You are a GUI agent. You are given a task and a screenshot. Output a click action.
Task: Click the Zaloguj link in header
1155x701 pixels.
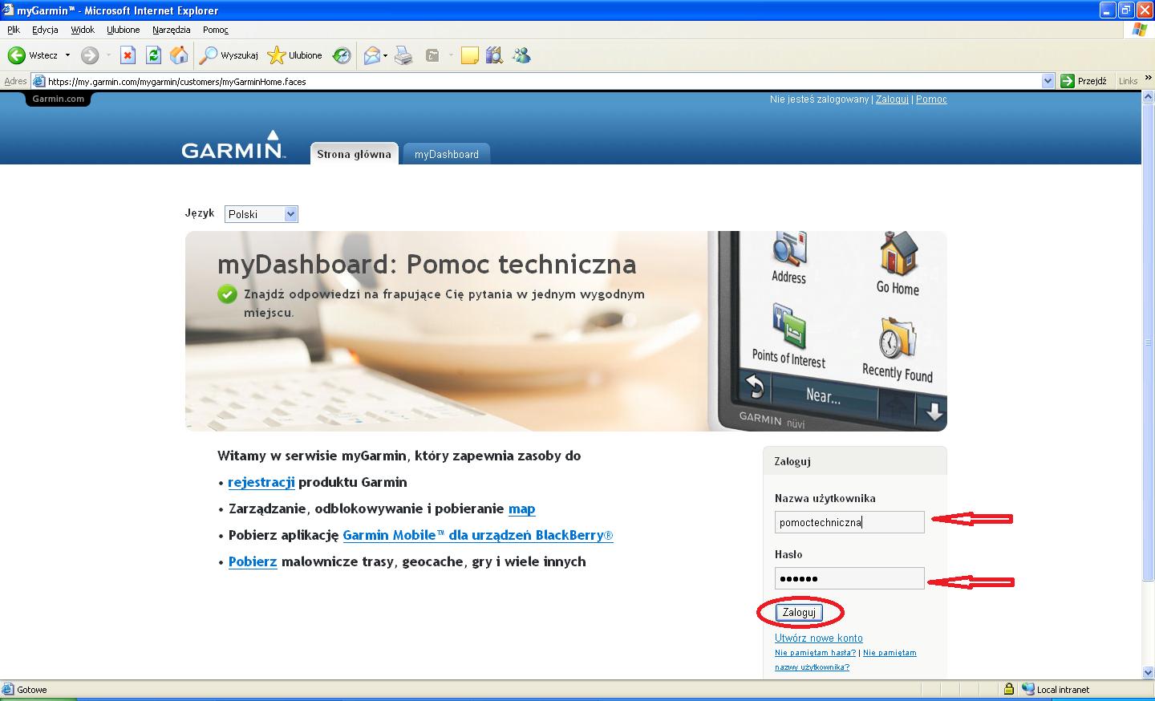(892, 99)
